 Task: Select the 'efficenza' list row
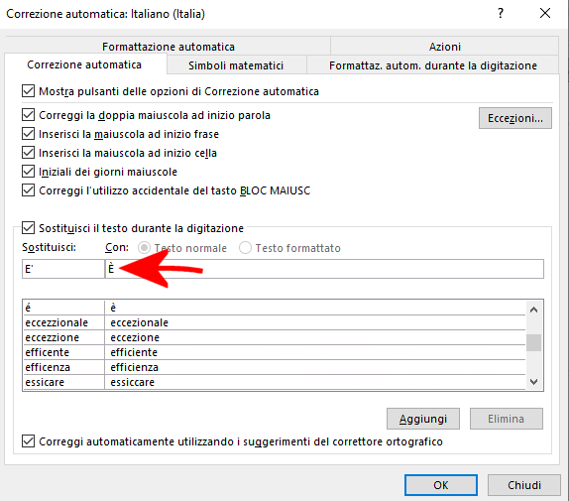pyautogui.click(x=63, y=367)
